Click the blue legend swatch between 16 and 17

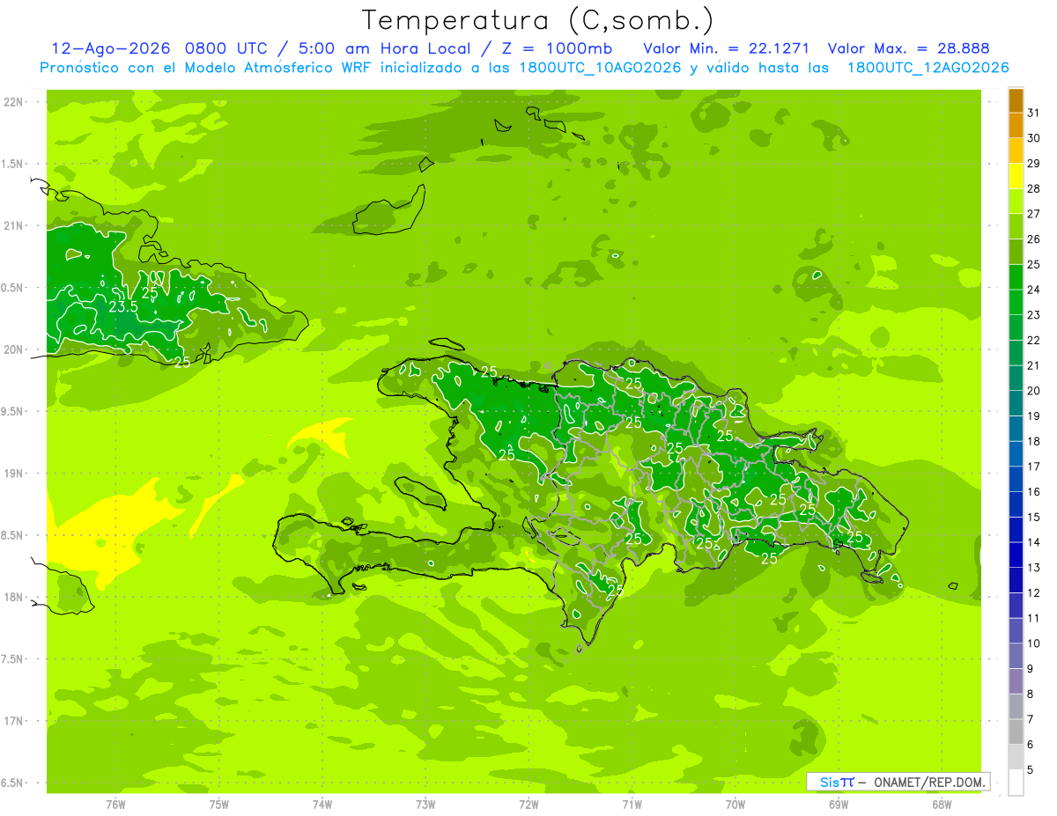1016,479
